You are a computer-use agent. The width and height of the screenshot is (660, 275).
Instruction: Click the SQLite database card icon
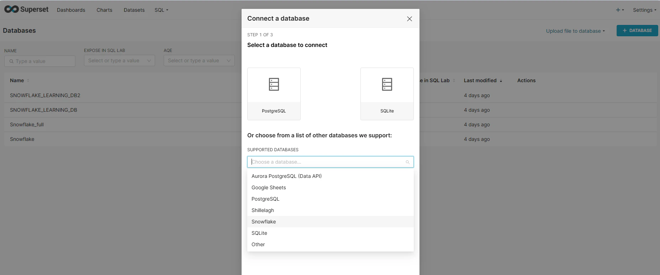coord(387,84)
